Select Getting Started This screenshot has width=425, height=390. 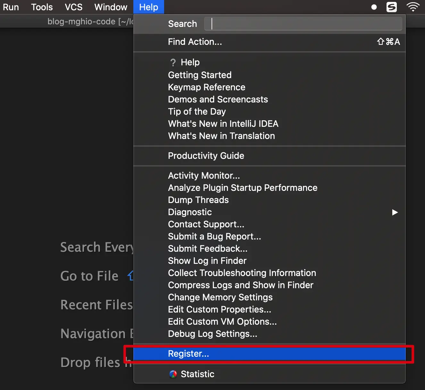coord(270,75)
